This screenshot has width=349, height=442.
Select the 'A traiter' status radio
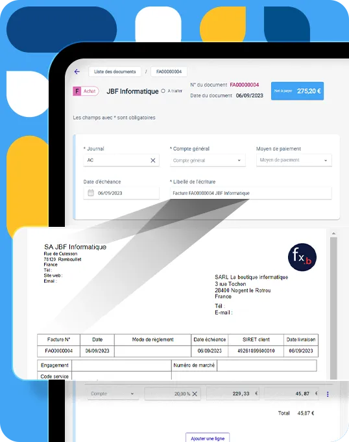pos(163,91)
